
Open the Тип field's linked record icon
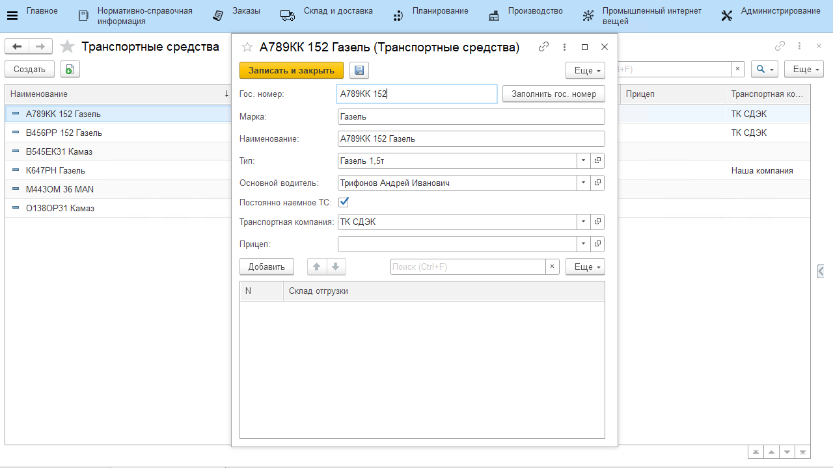597,161
